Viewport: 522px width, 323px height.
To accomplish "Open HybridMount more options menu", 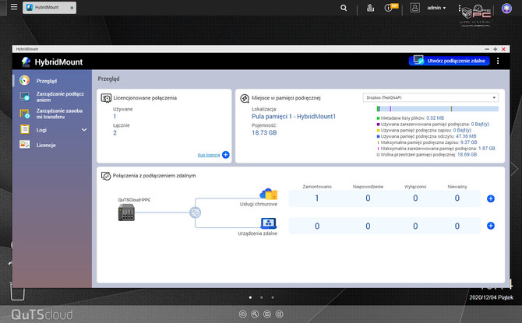I will click(498, 61).
